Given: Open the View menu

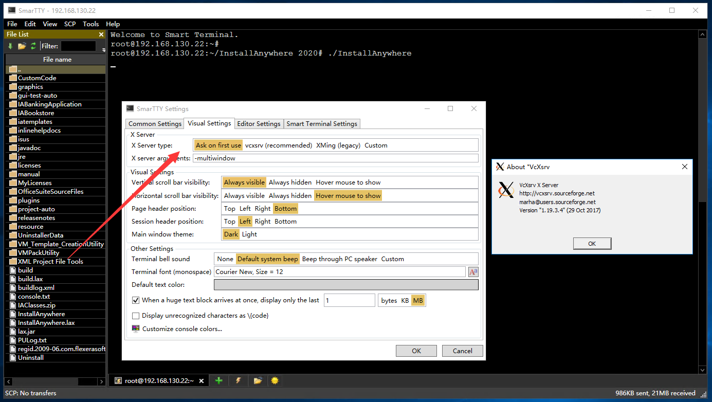Looking at the screenshot, I should (50, 24).
